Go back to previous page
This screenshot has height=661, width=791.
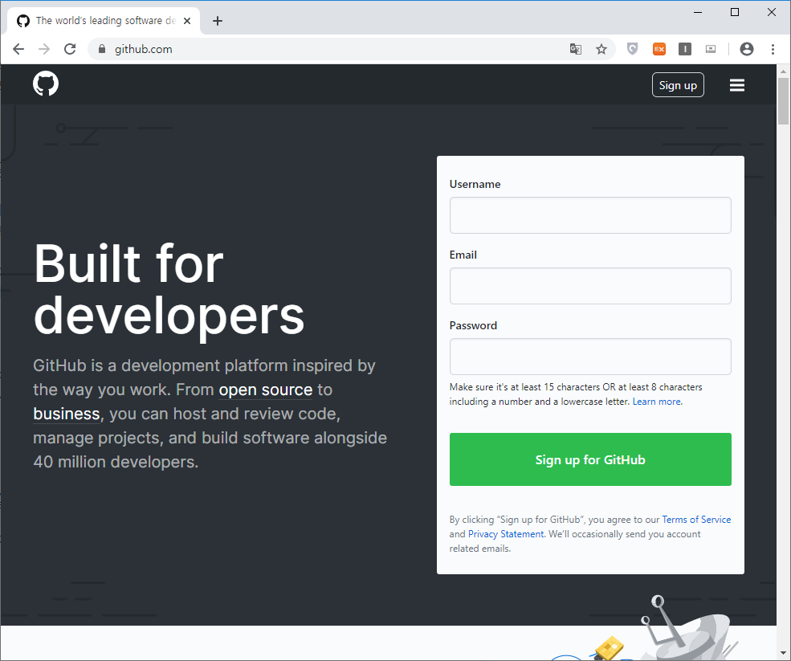click(x=18, y=49)
